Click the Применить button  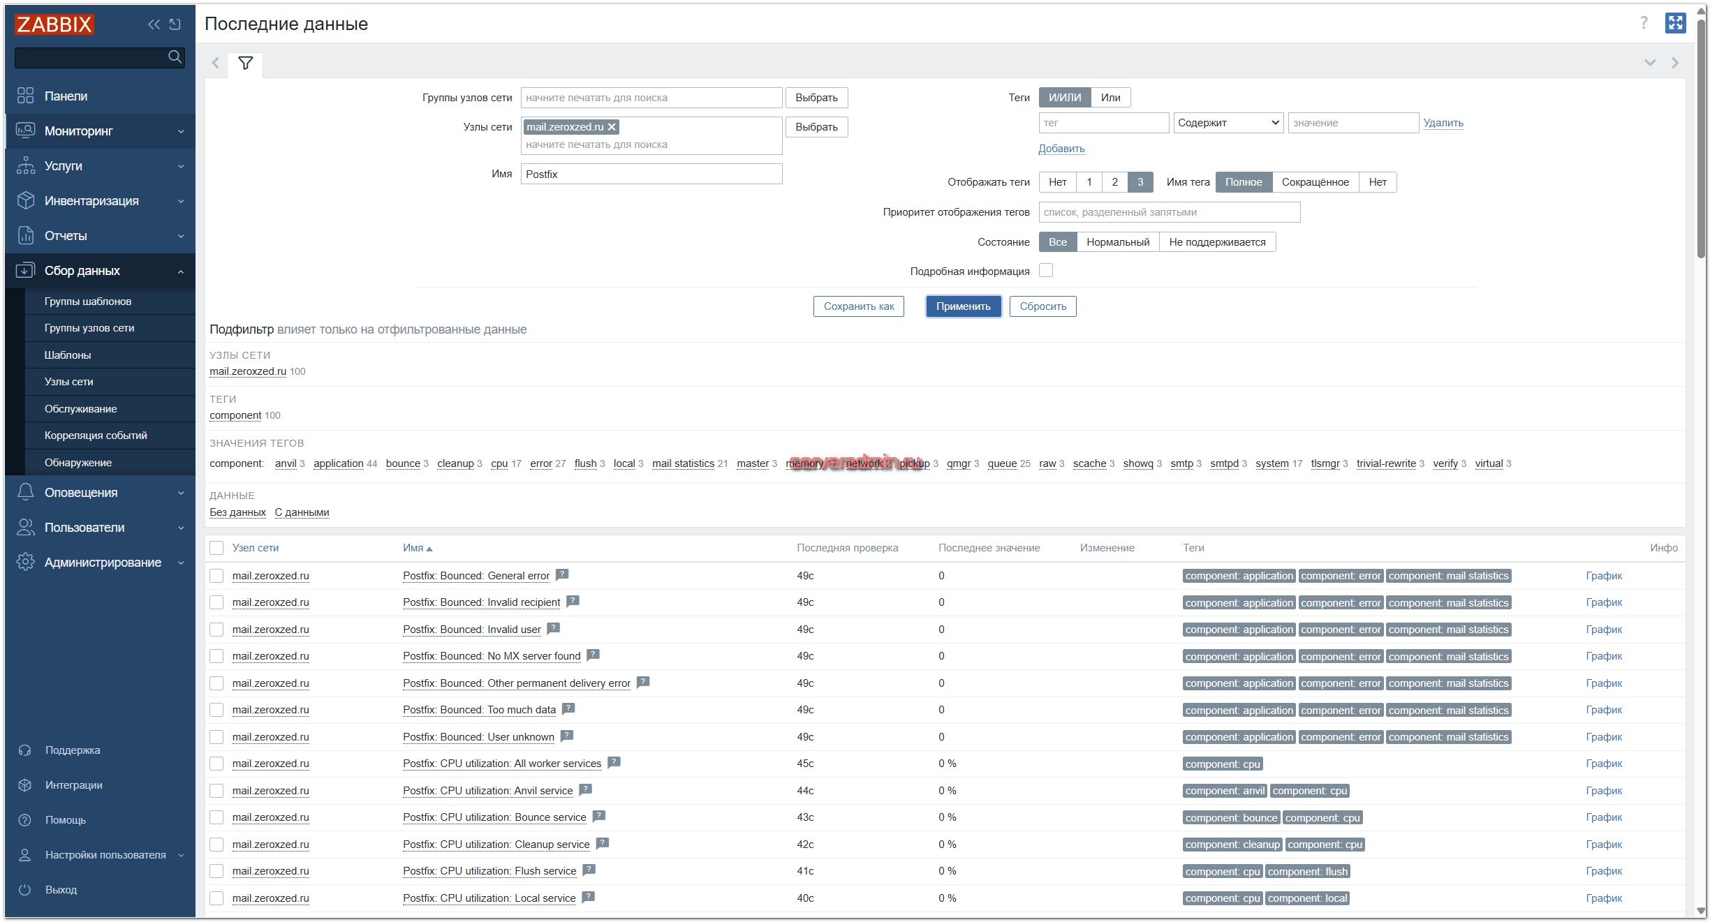point(964,306)
